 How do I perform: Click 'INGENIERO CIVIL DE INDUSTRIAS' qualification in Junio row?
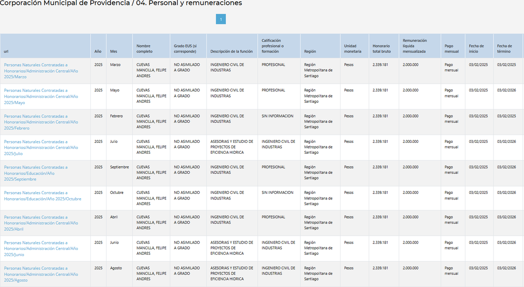pyautogui.click(x=279, y=245)
